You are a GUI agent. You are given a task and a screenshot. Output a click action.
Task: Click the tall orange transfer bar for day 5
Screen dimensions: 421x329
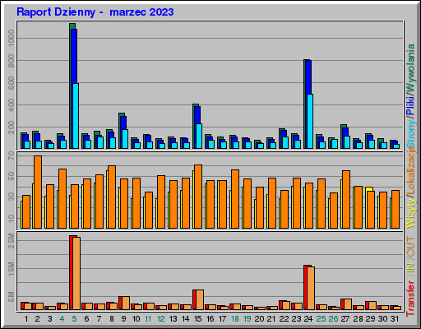pyautogui.click(x=76, y=274)
